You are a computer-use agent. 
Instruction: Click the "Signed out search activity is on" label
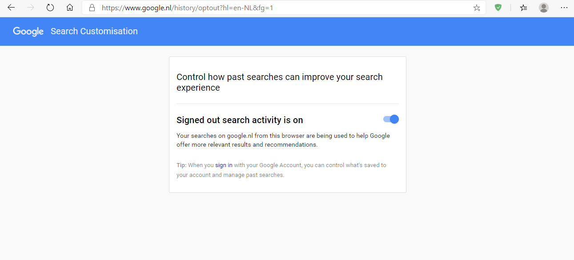240,120
